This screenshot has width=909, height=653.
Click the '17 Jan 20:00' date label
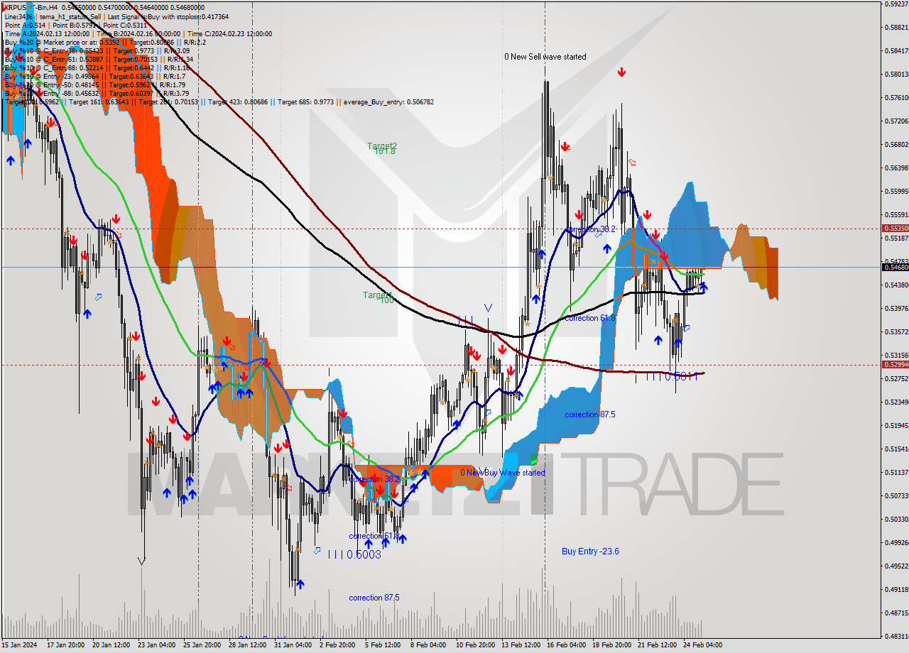click(65, 645)
